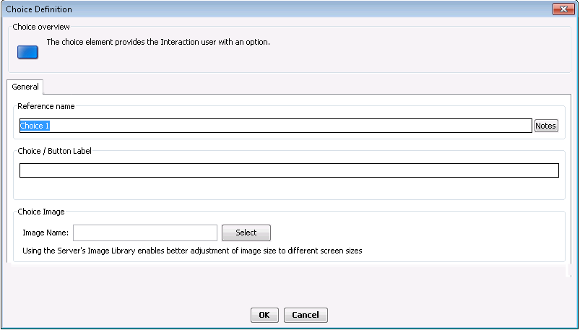This screenshot has height=330, width=580.
Task: Click inside the Image Name field
Action: coord(145,233)
